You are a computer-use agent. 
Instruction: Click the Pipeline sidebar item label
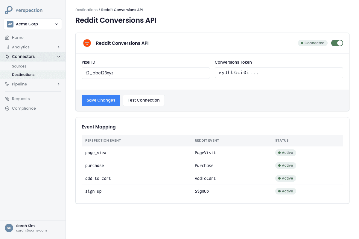[x=19, y=84]
